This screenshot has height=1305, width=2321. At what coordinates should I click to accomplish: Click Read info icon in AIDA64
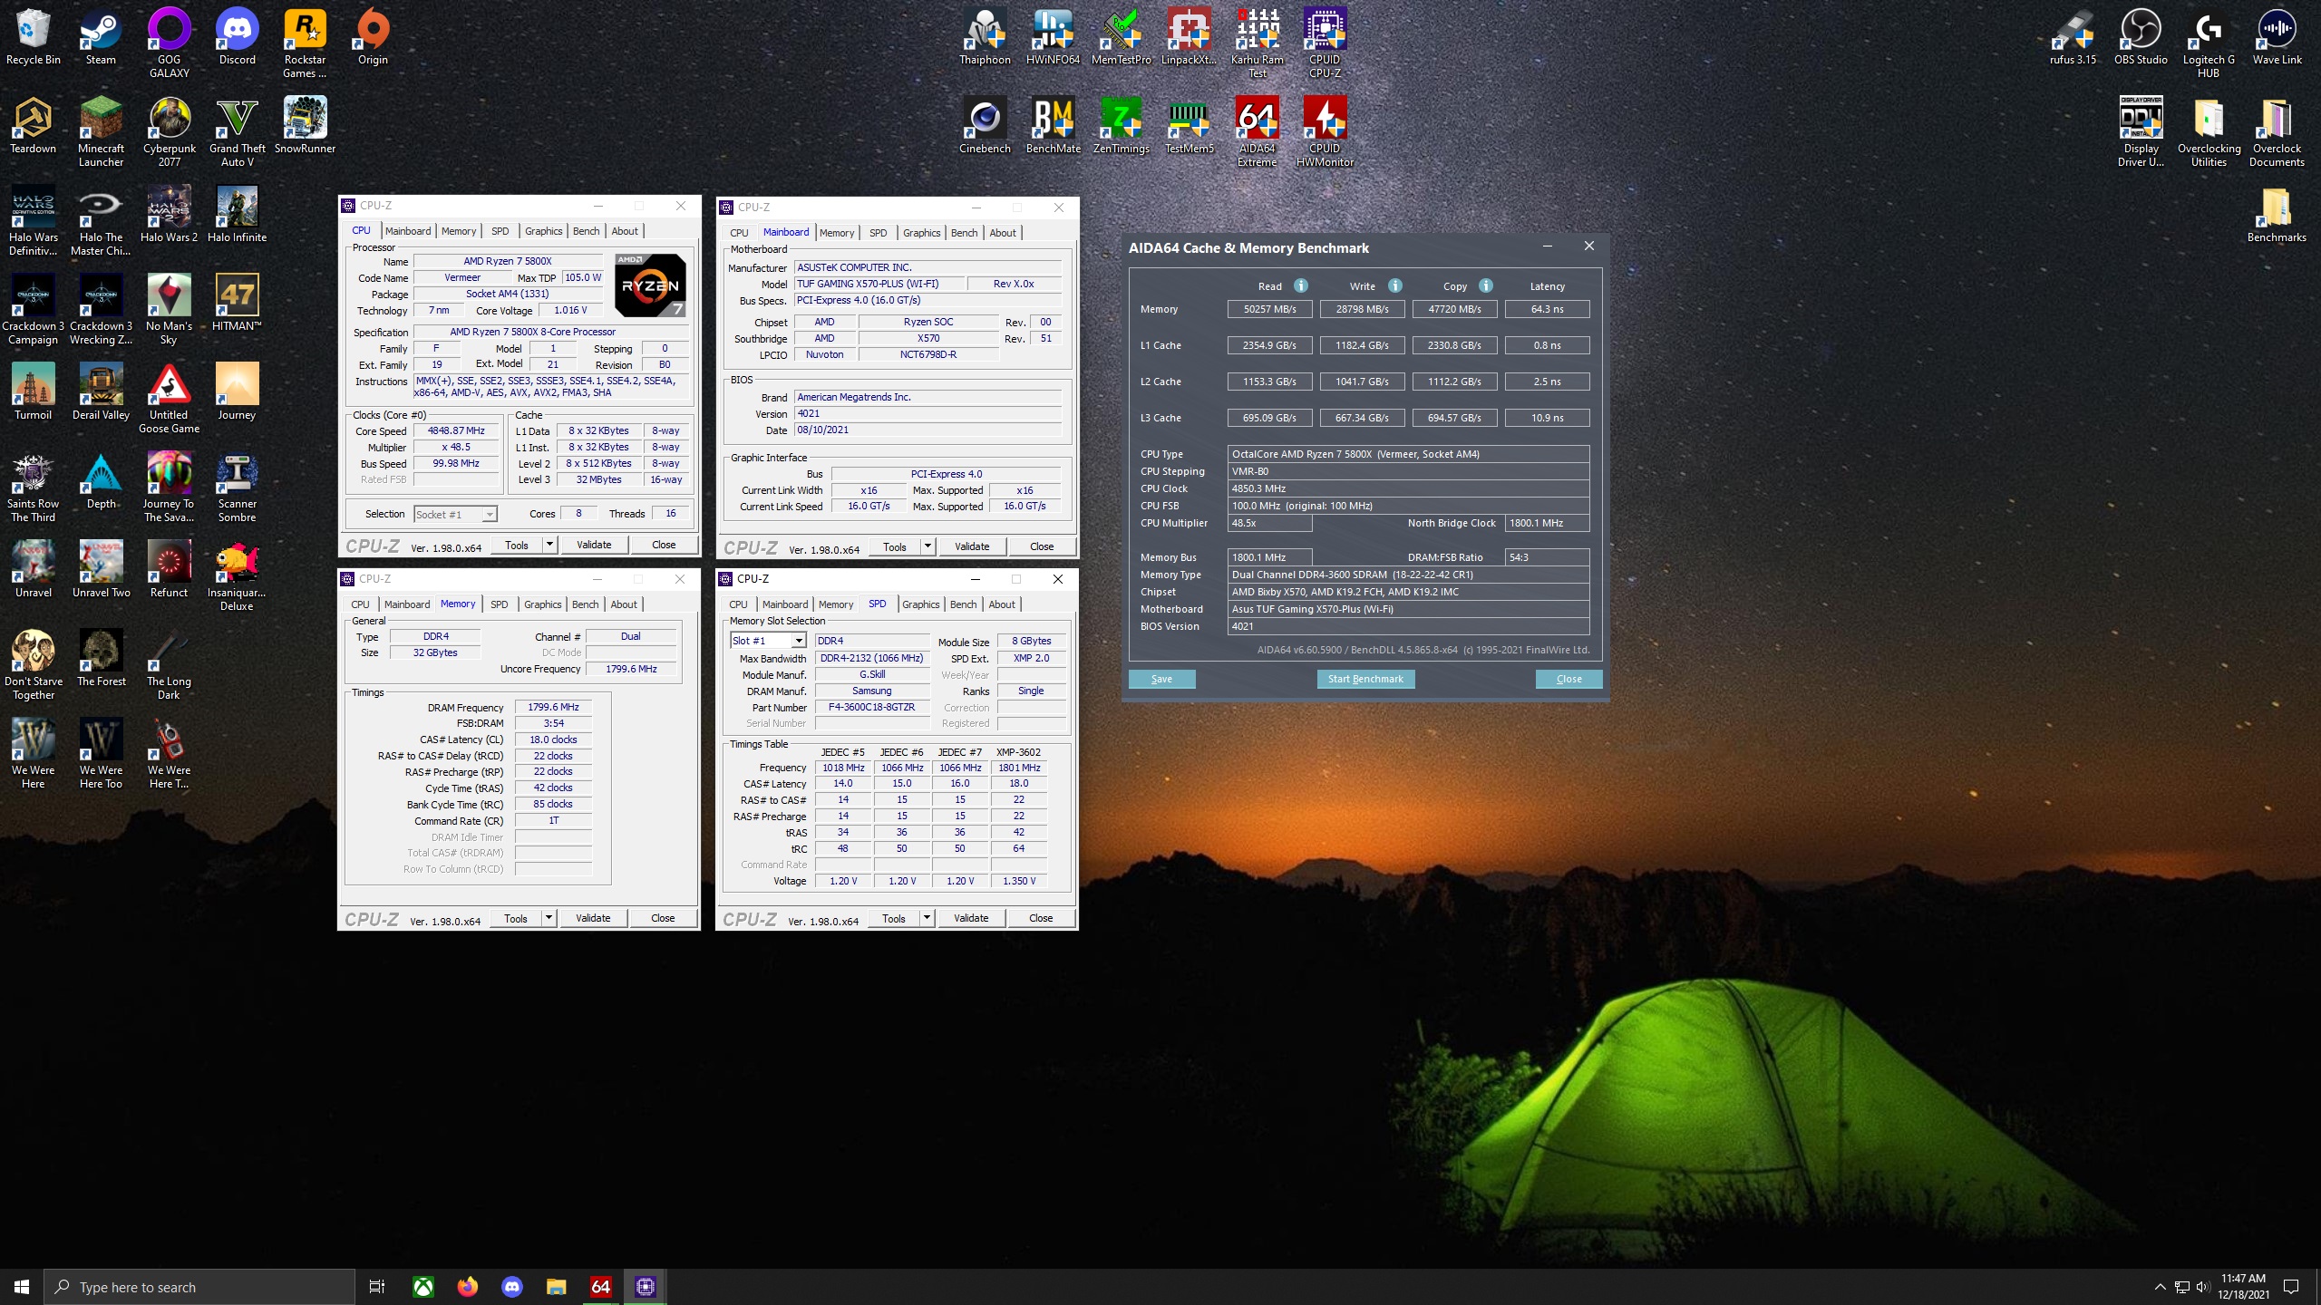1300,285
